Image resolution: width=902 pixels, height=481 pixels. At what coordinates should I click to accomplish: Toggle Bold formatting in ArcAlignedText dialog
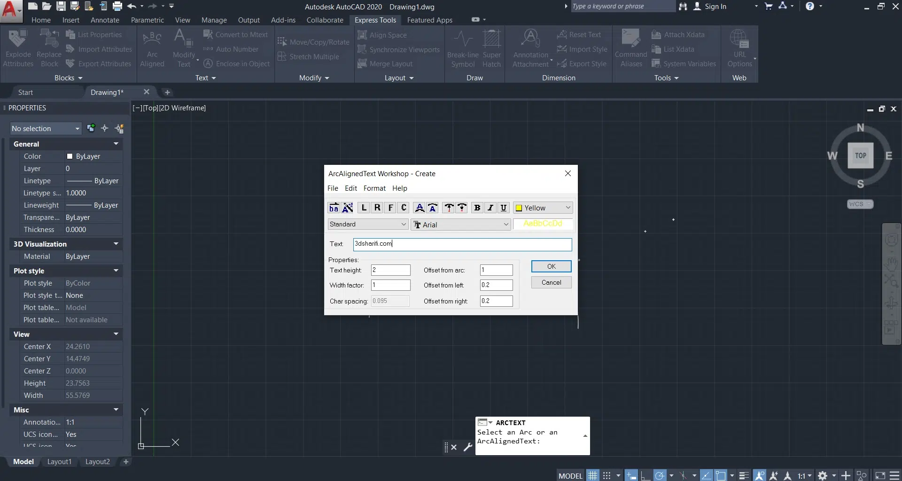pos(477,208)
